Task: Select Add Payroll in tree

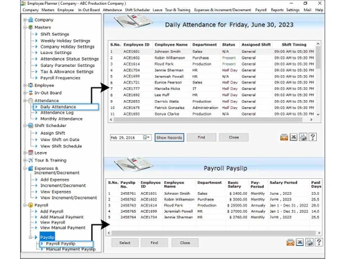Action: (x=52, y=211)
